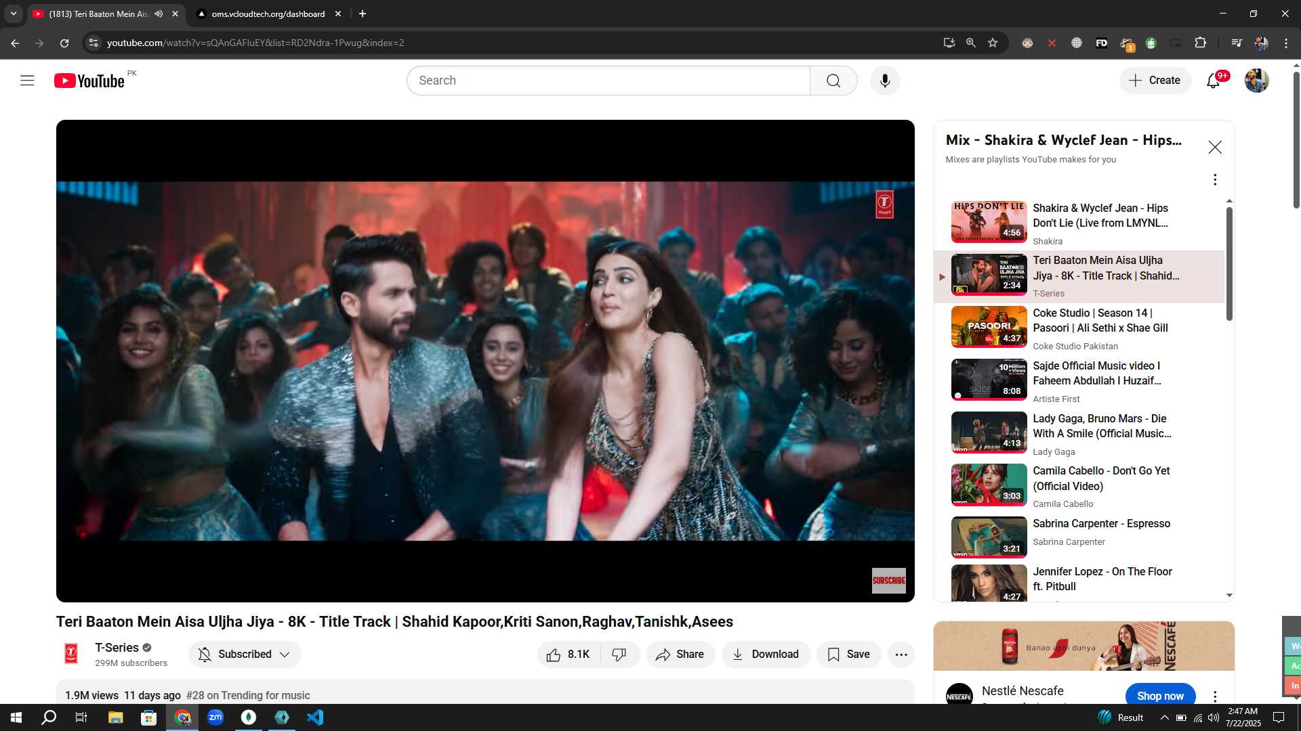
Task: Go to YouTube home via logo
Action: click(89, 81)
